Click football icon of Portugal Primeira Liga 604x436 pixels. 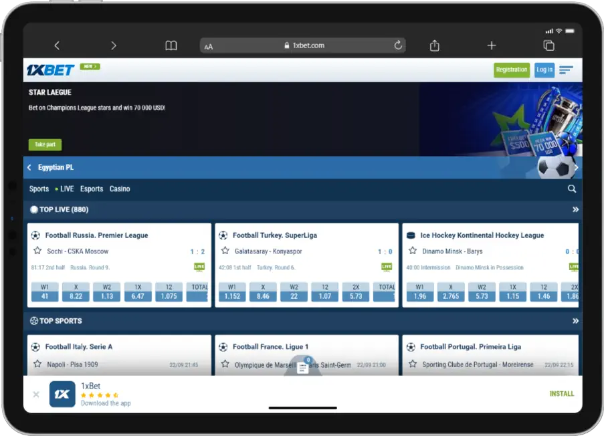click(x=411, y=347)
